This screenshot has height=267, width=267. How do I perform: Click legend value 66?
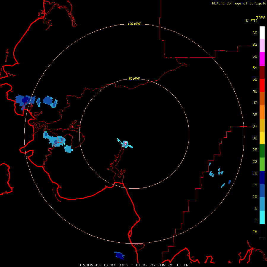pos(255,33)
